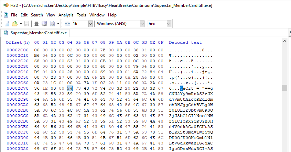Click the 00 column header
The width and height of the screenshot is (291, 152).
(x=37, y=42)
